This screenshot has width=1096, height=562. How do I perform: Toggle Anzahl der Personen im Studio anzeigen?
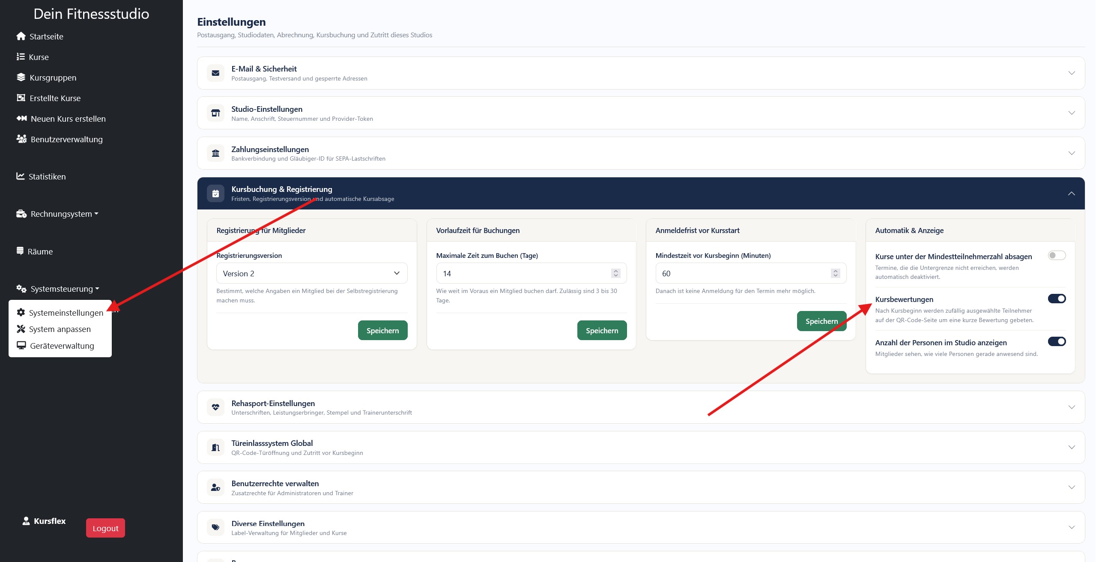coord(1057,341)
